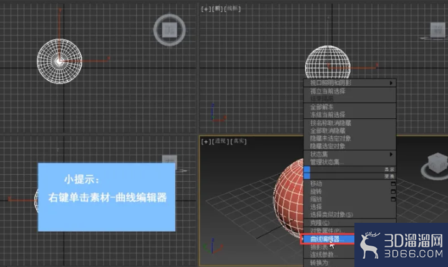Open [+] menu of the perspective viewport
This screenshot has width=448, height=267.
click(205, 141)
